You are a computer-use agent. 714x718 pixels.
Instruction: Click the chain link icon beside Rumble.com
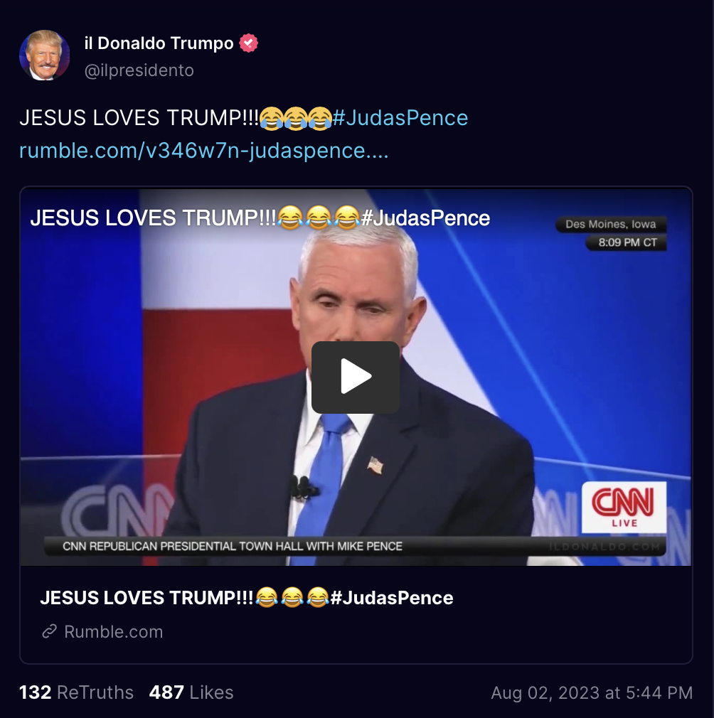pos(50,631)
